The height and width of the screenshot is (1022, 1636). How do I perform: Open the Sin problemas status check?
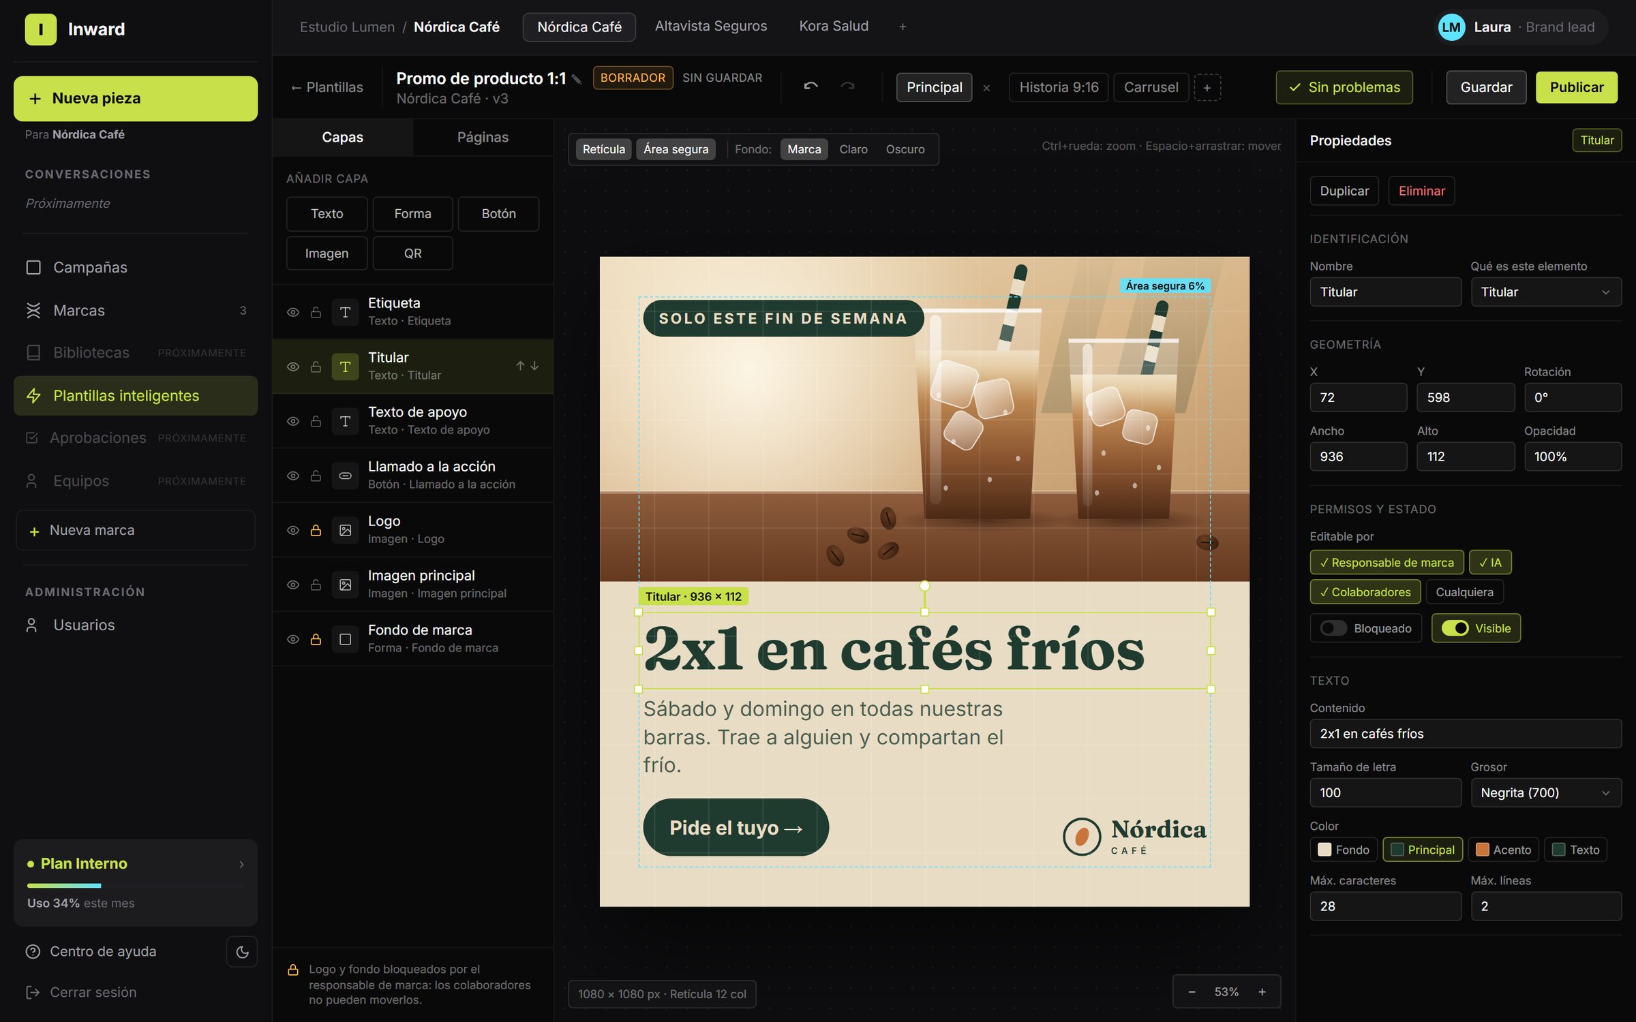click(1344, 87)
